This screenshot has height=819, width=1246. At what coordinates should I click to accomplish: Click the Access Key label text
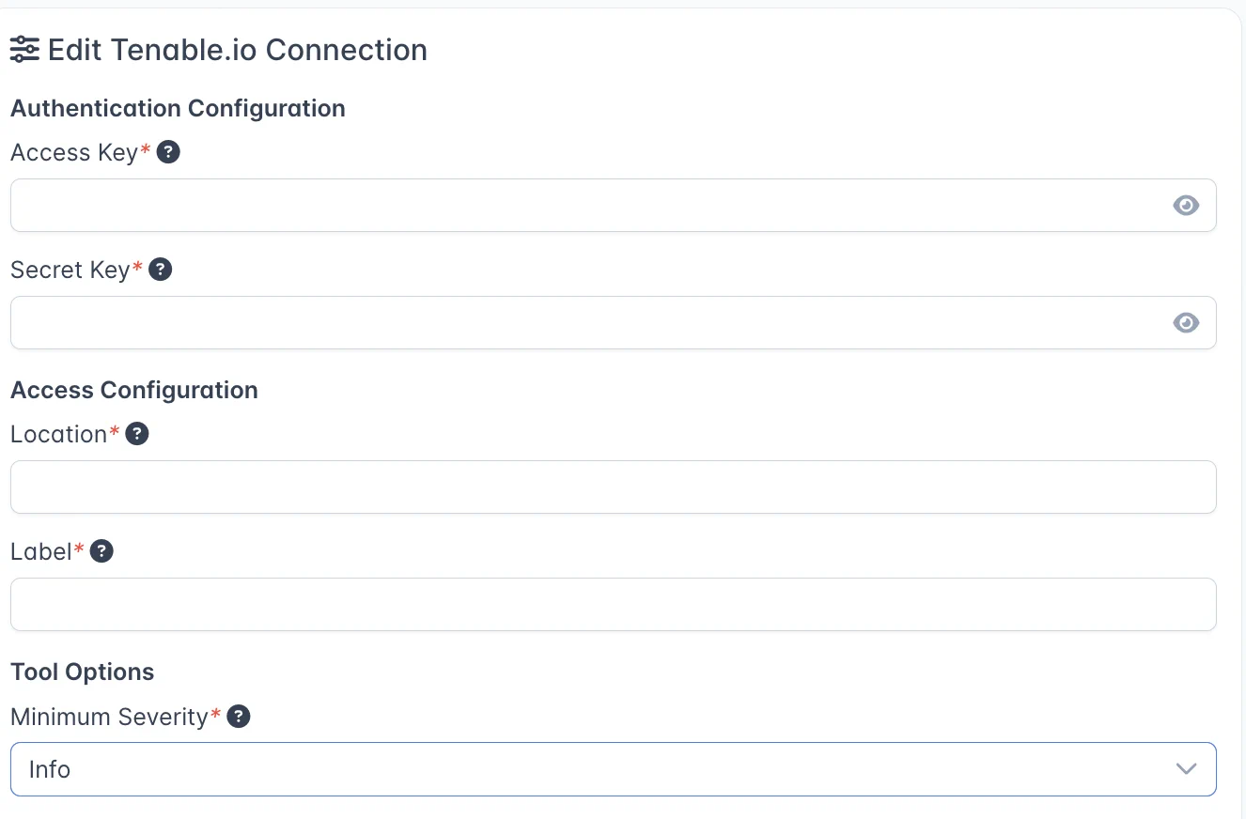click(74, 152)
